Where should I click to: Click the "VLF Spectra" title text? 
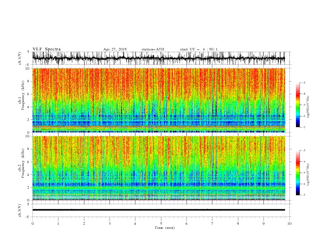pos(47,49)
